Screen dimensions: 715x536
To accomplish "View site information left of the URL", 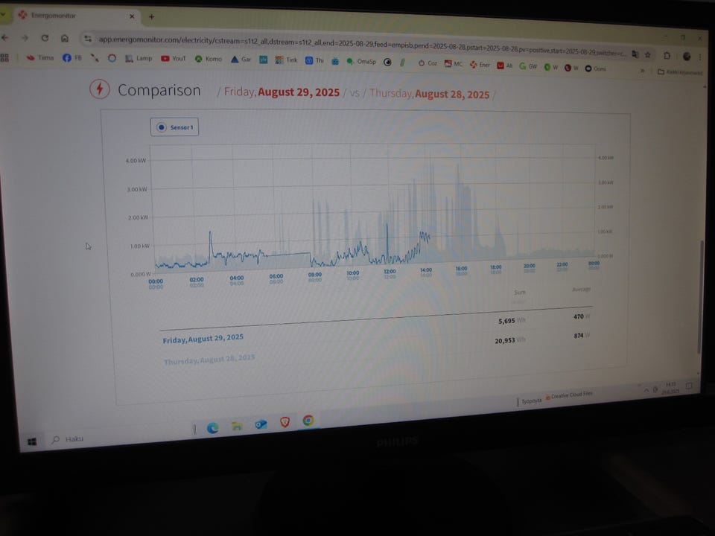I will [x=88, y=39].
